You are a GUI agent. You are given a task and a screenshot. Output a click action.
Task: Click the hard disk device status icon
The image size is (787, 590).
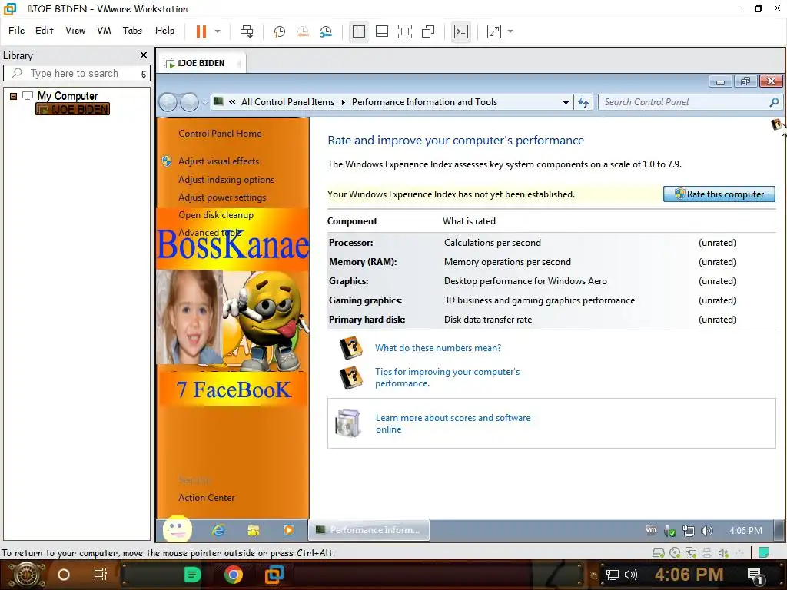658,553
